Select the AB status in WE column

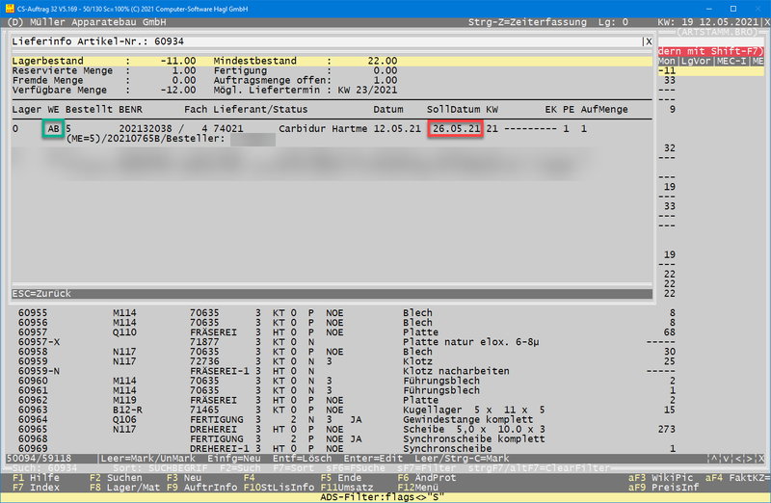[53, 129]
